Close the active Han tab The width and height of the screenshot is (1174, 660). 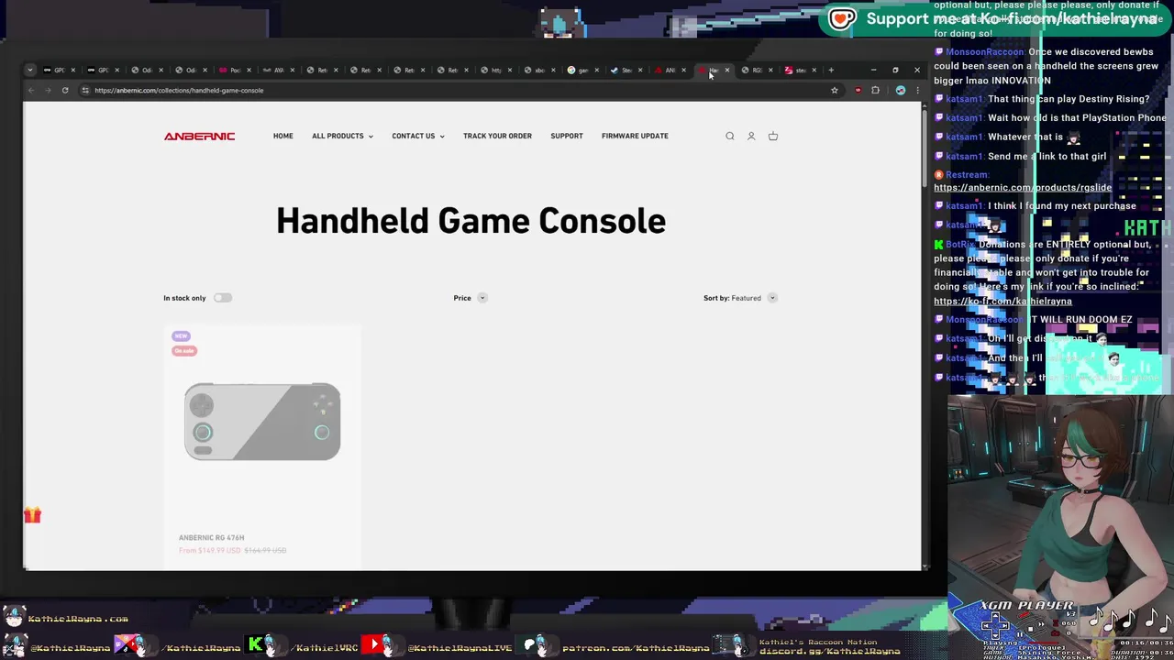point(727,70)
